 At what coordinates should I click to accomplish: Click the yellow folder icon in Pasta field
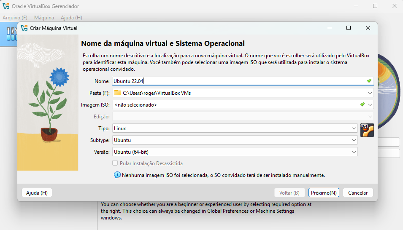pos(118,93)
